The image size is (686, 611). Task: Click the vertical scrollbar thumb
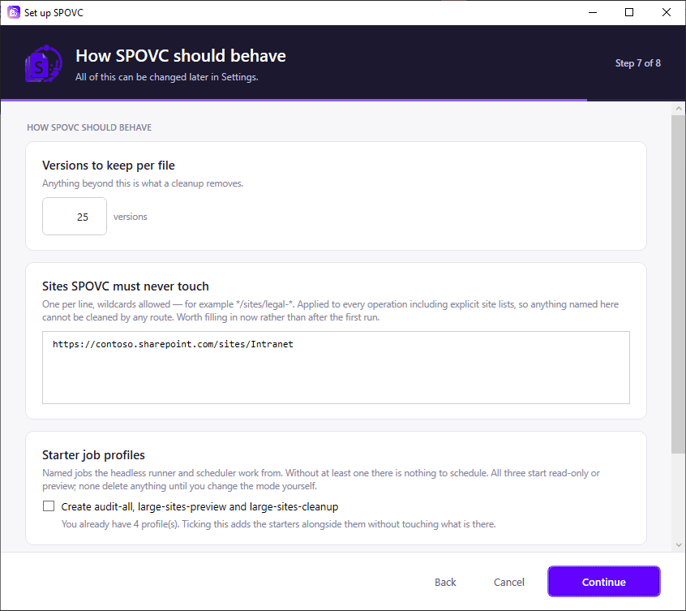click(679, 285)
